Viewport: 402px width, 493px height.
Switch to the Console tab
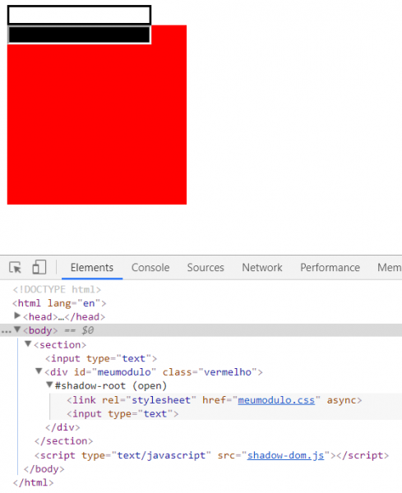pos(150,268)
